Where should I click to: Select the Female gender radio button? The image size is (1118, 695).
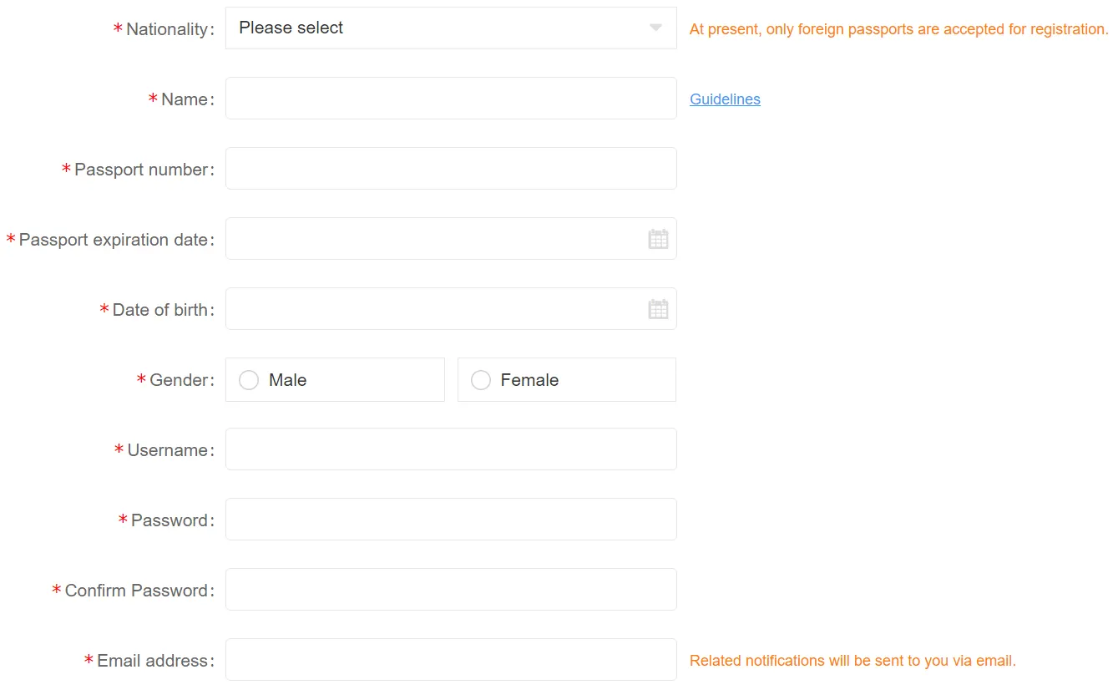click(x=481, y=380)
